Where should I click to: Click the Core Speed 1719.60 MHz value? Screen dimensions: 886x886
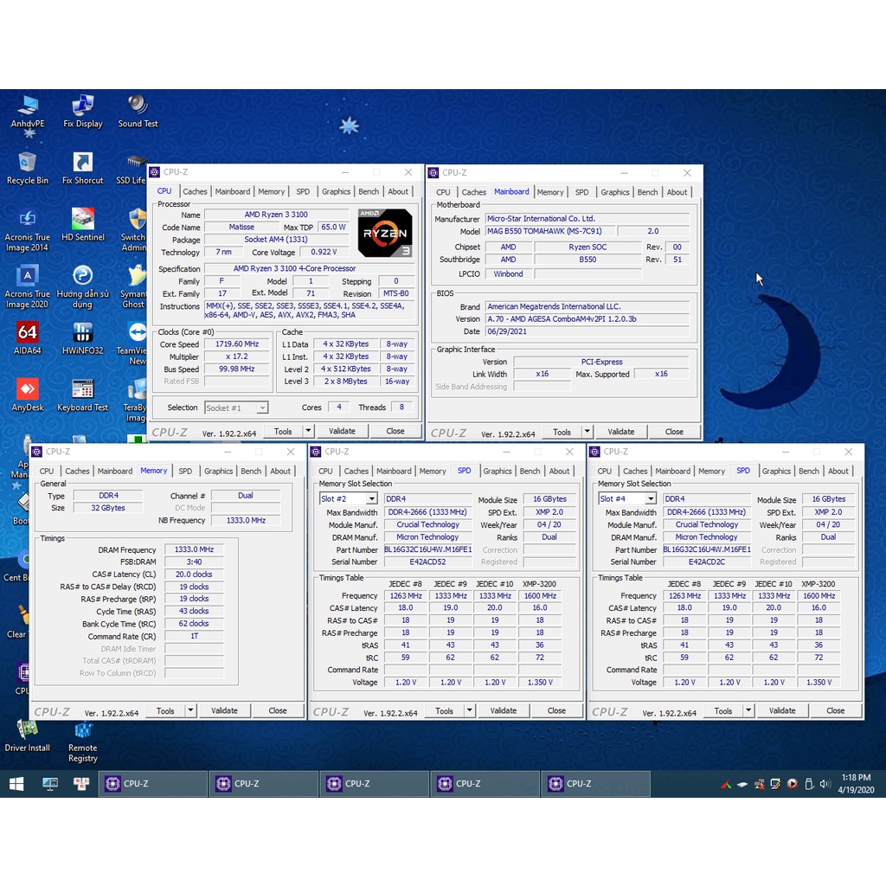[237, 344]
